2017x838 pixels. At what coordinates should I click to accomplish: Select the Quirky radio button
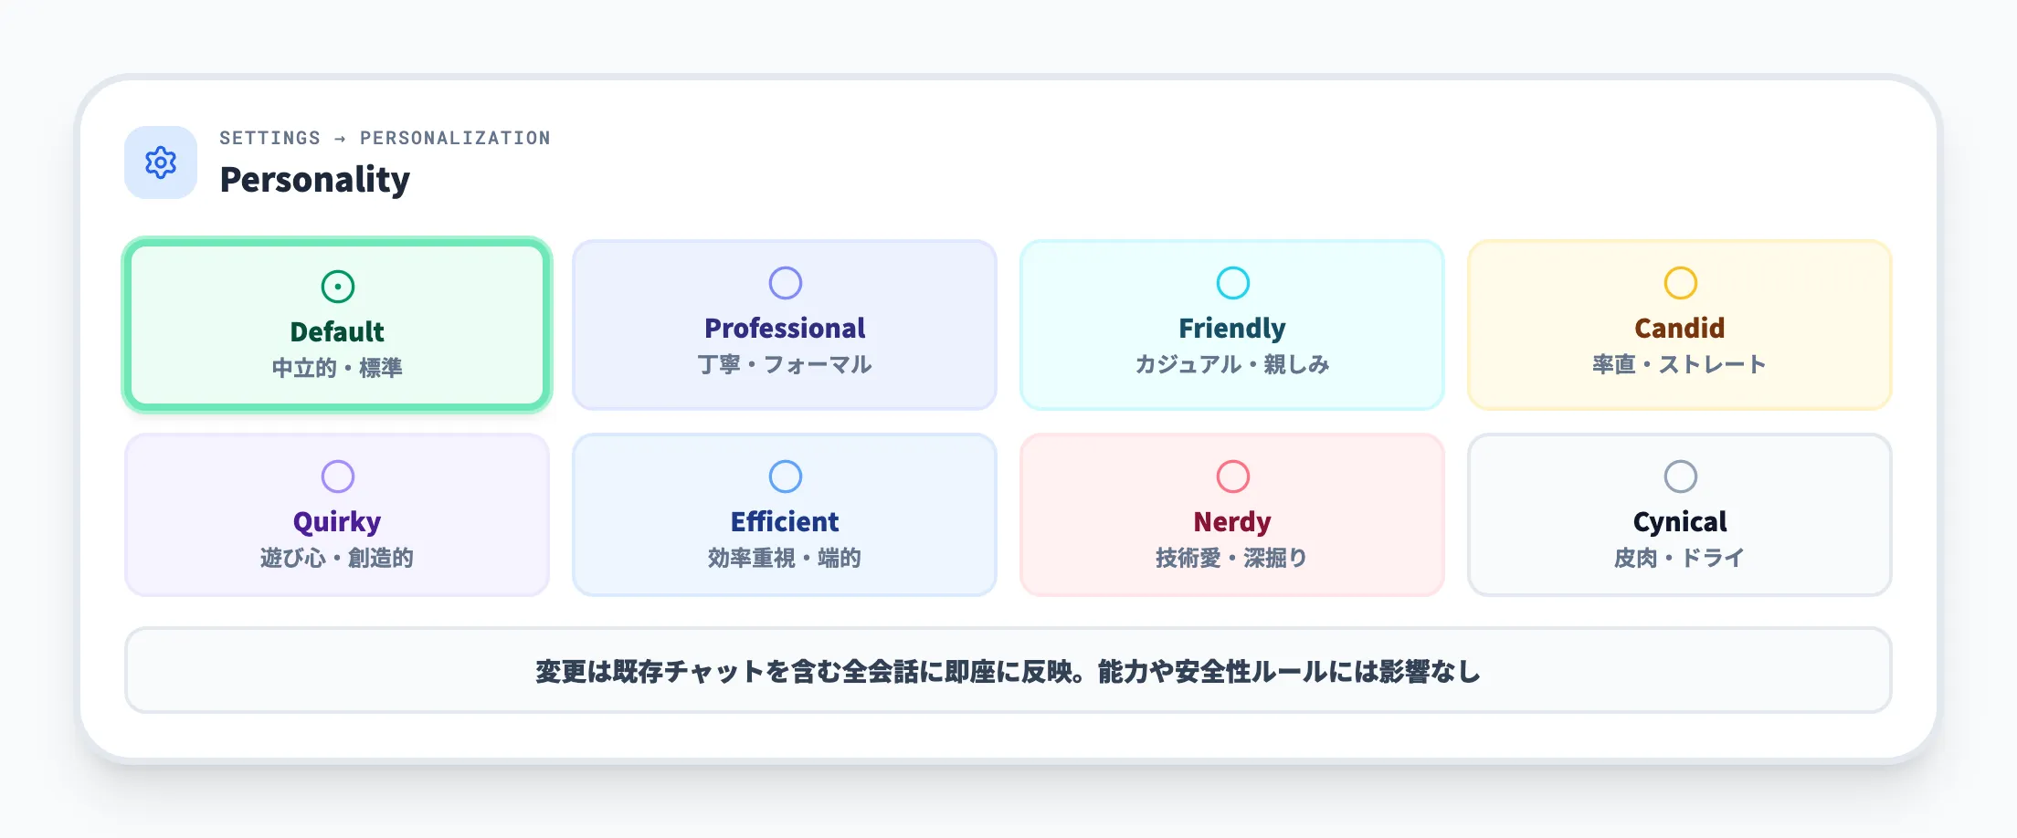[x=338, y=476]
